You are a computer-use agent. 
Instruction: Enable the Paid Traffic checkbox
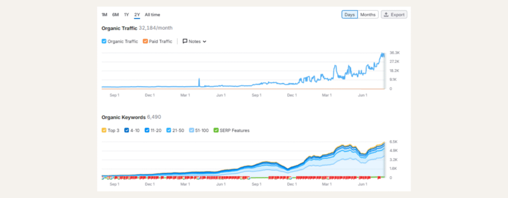coord(145,42)
